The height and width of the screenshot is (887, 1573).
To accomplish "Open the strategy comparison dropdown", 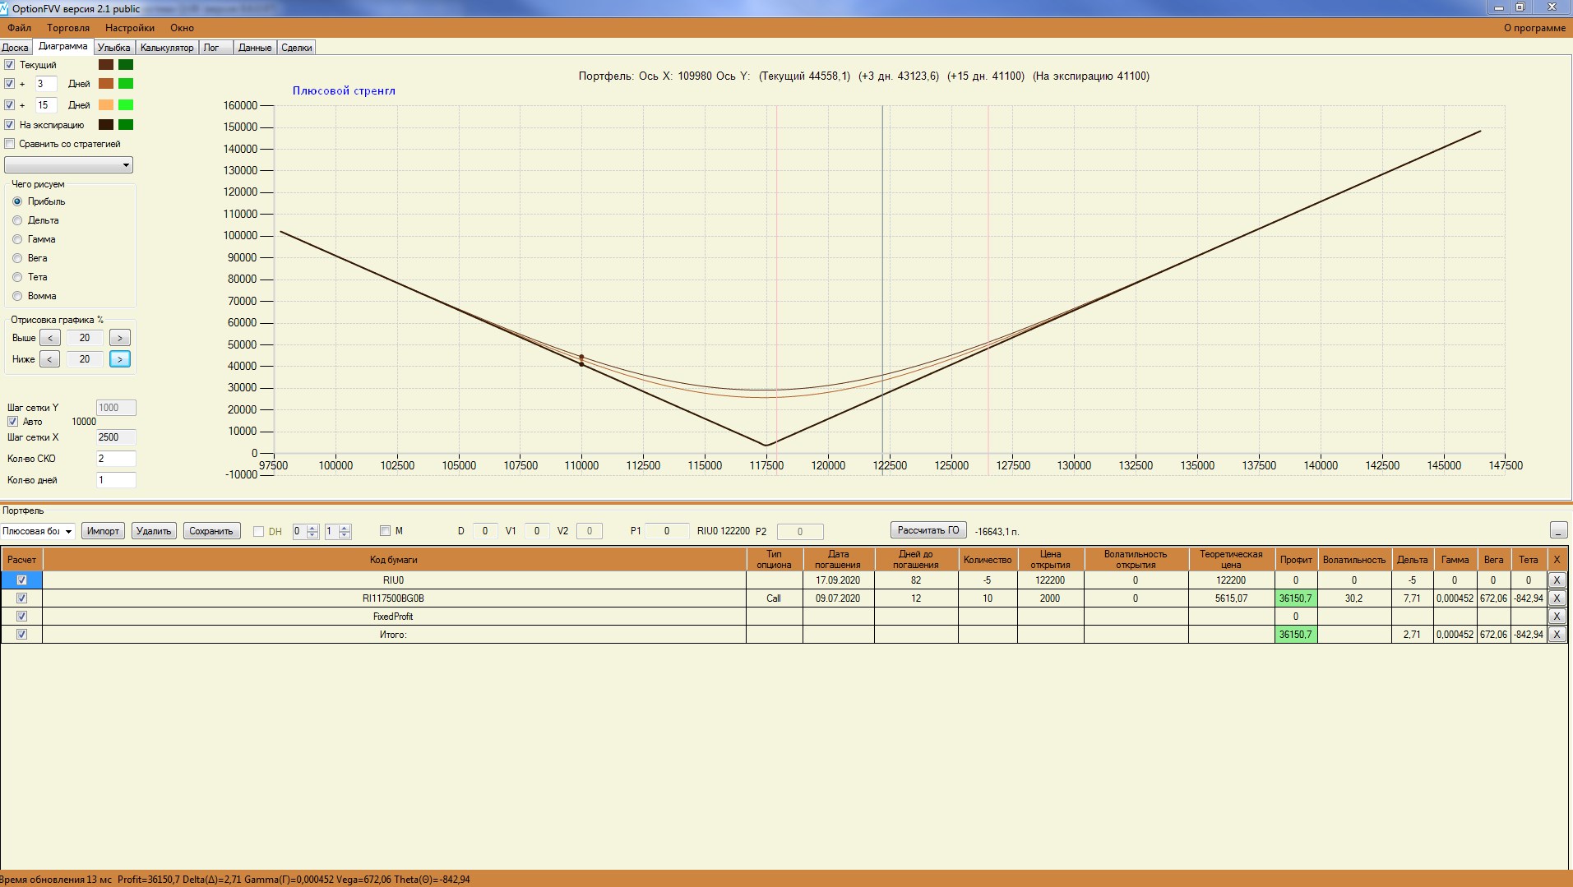I will point(68,165).
